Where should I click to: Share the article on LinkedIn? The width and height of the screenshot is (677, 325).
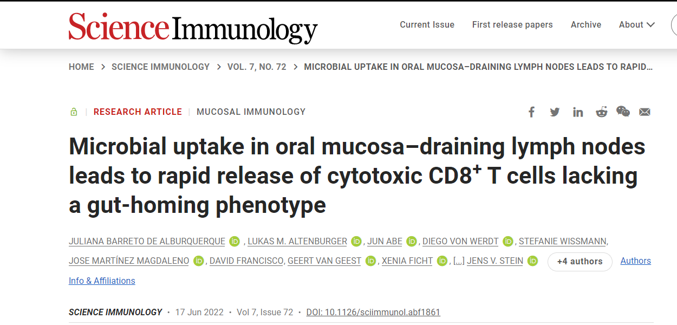click(x=578, y=112)
